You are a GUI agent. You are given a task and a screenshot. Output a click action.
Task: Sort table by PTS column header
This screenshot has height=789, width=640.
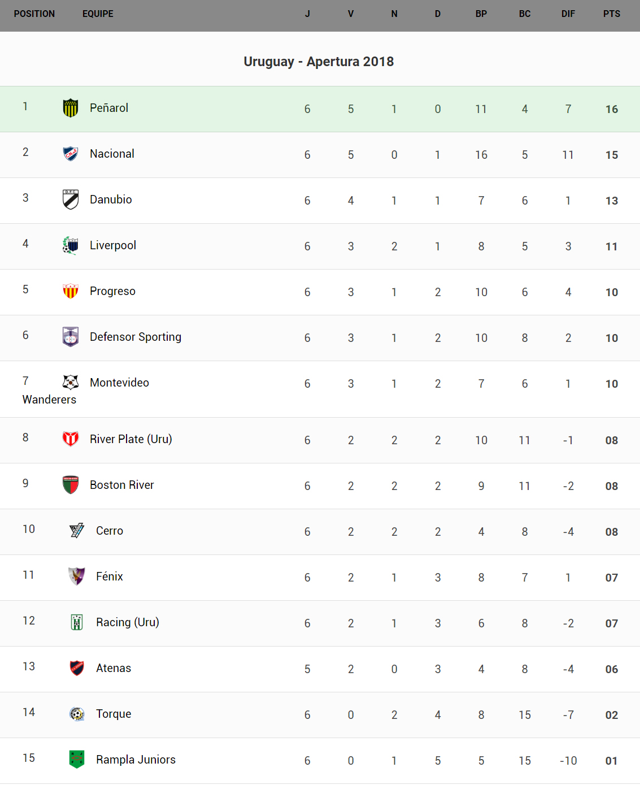click(611, 14)
